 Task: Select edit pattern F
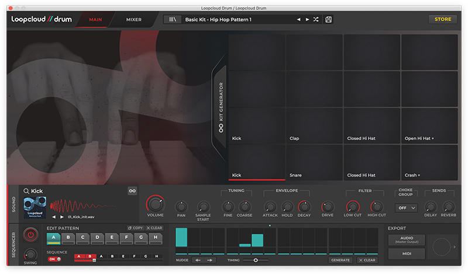click(126, 238)
